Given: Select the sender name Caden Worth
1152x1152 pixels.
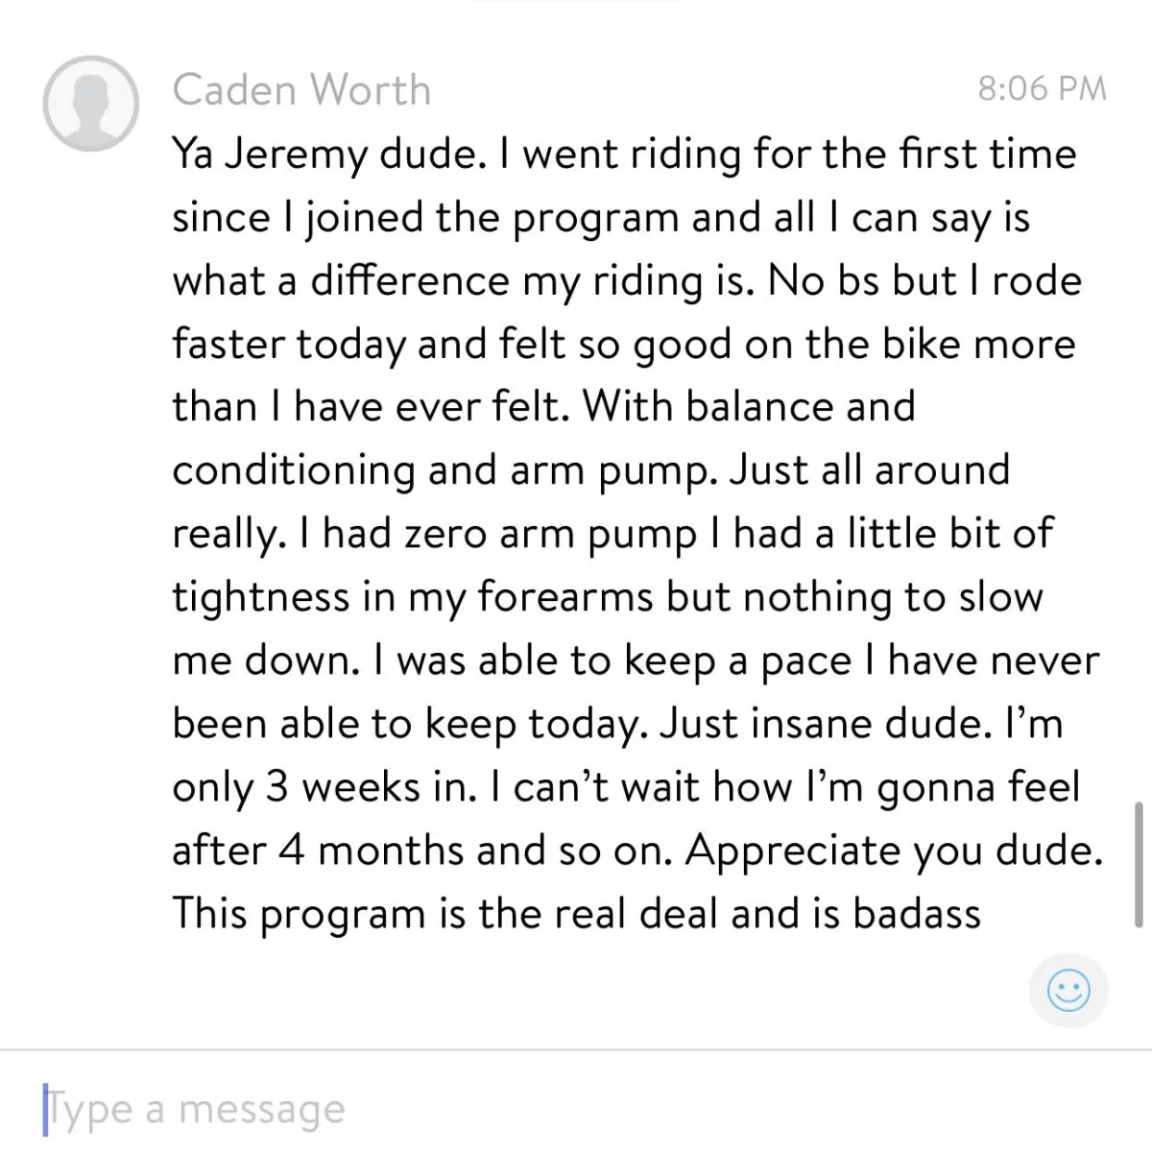Looking at the screenshot, I should pyautogui.click(x=301, y=90).
